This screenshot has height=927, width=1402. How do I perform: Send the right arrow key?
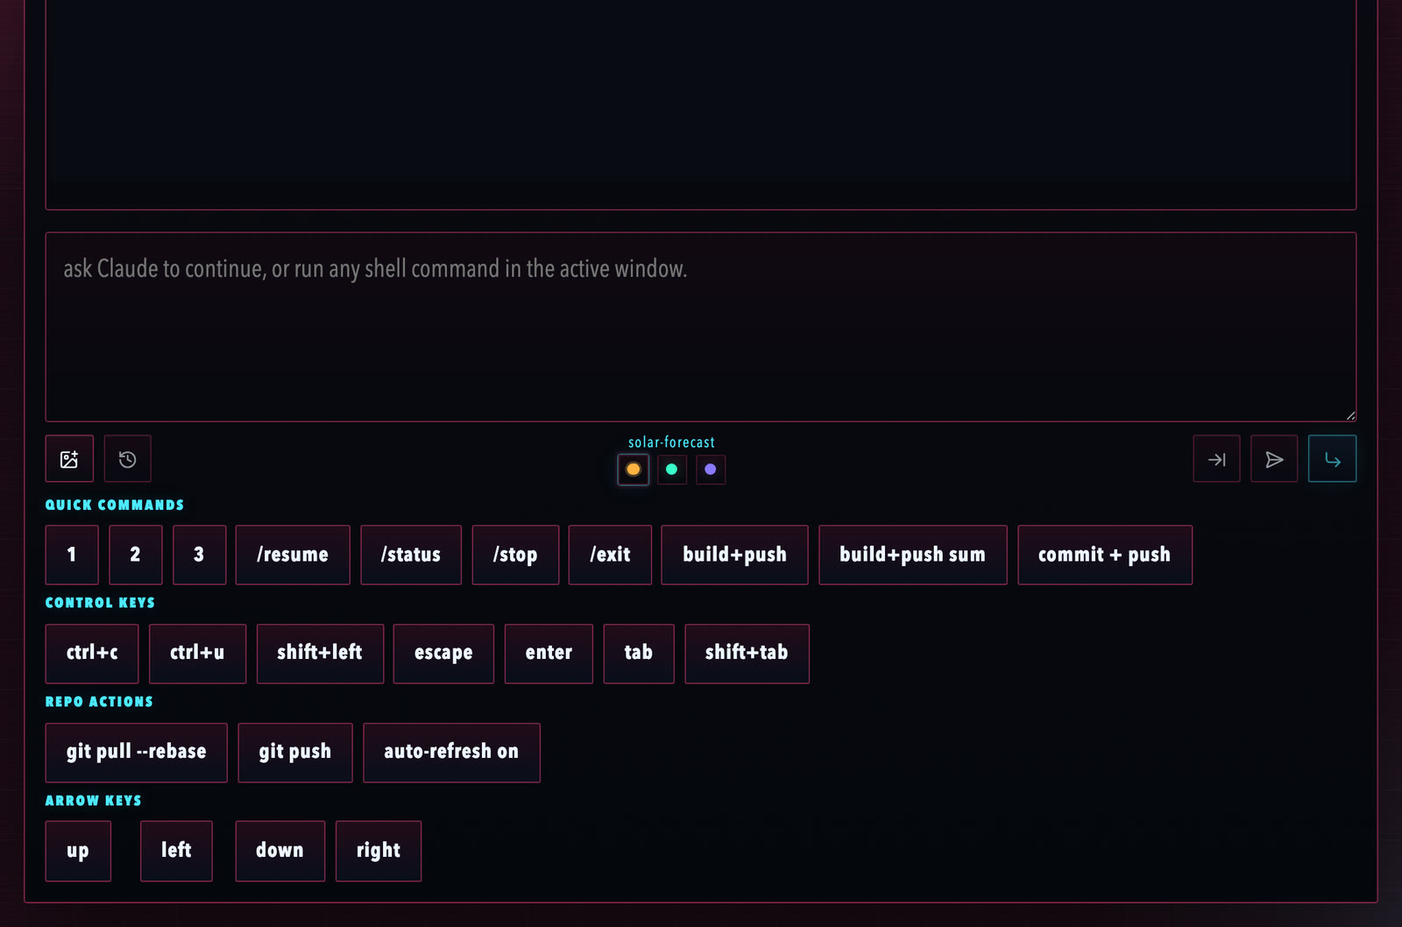(x=379, y=851)
